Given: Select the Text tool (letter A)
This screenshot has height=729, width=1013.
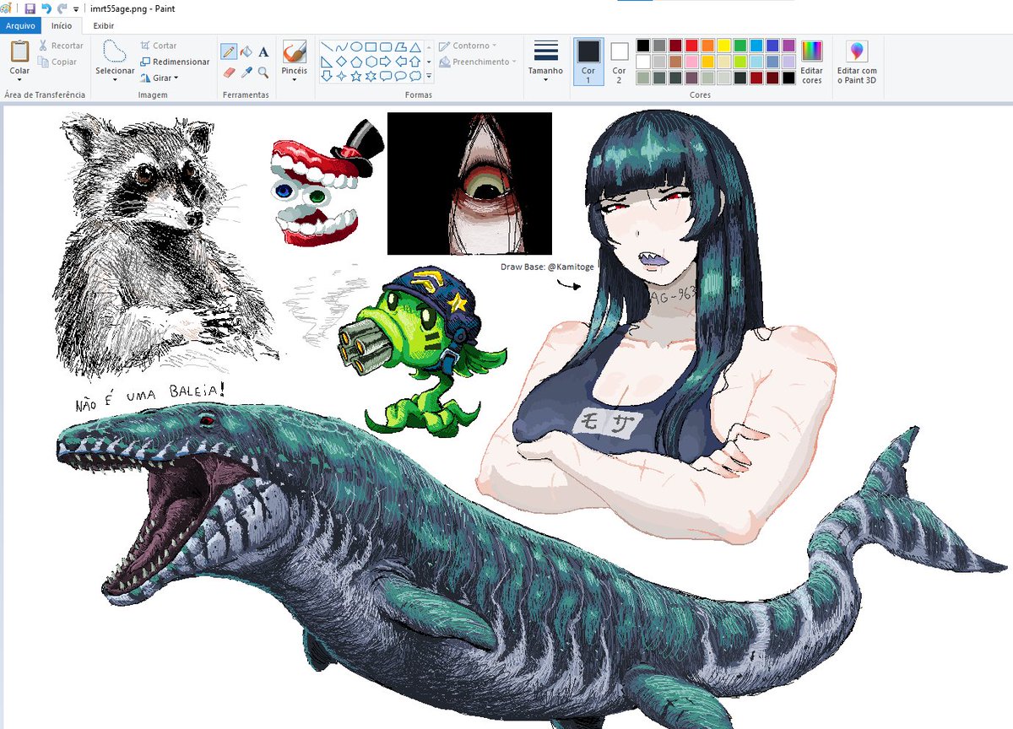Looking at the screenshot, I should [x=263, y=51].
